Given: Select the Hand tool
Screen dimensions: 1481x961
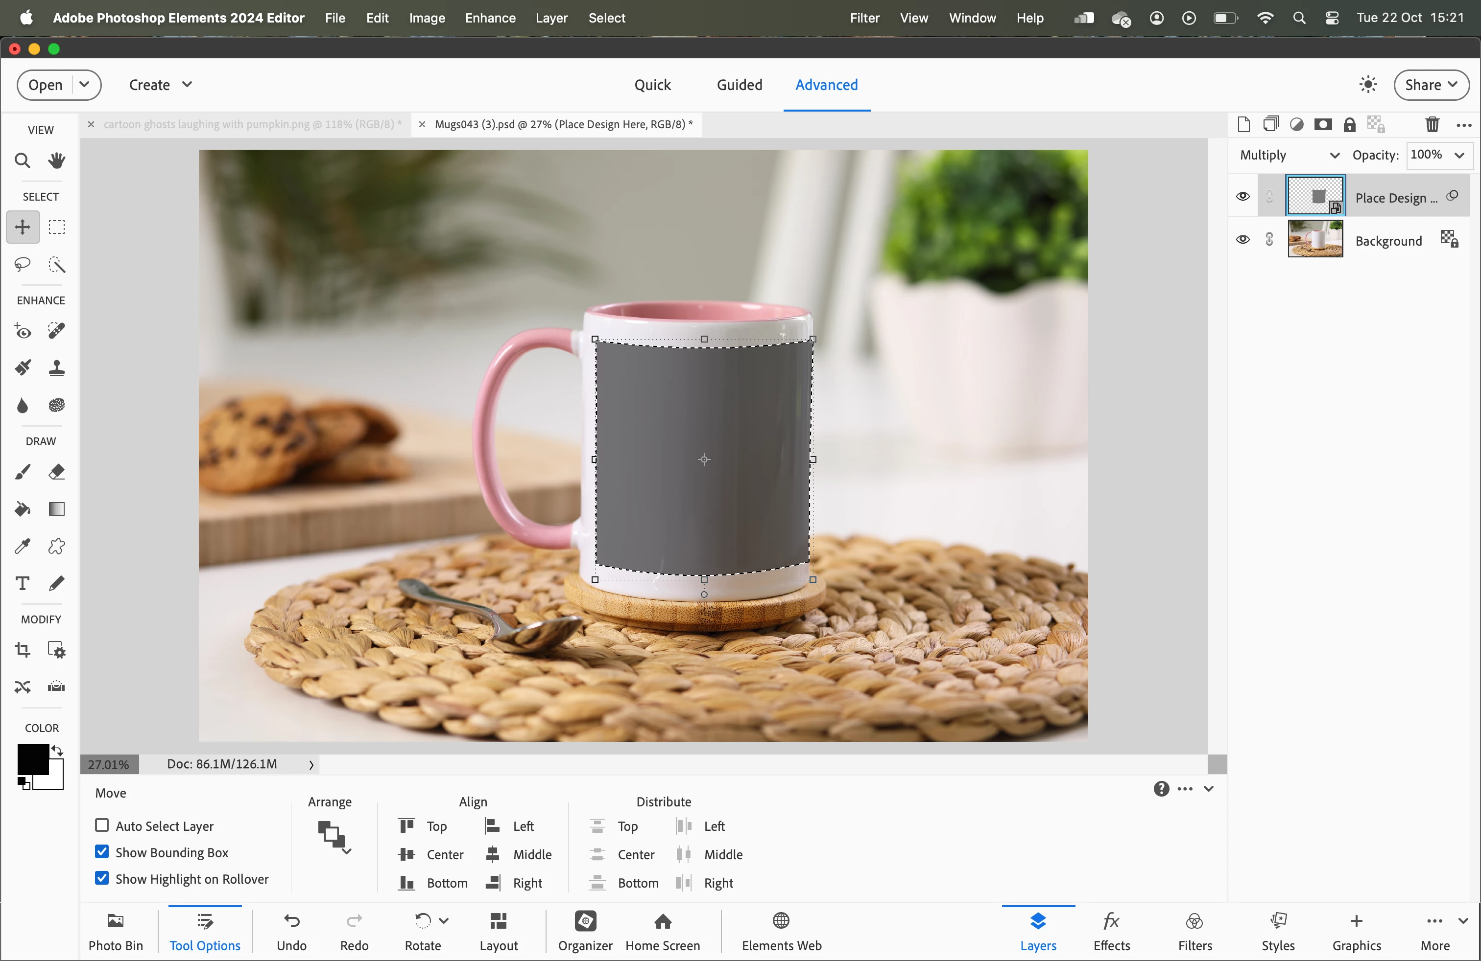Looking at the screenshot, I should [57, 161].
